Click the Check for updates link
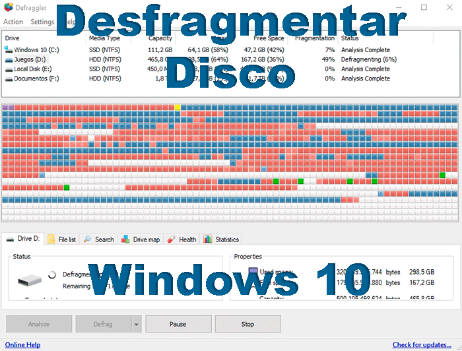Image resolution: width=462 pixels, height=351 pixels. 422,345
